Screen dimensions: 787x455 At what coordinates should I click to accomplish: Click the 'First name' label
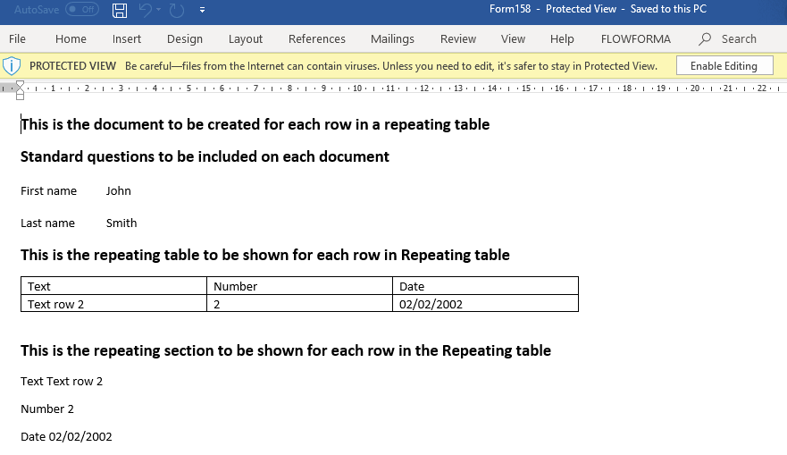pos(49,190)
